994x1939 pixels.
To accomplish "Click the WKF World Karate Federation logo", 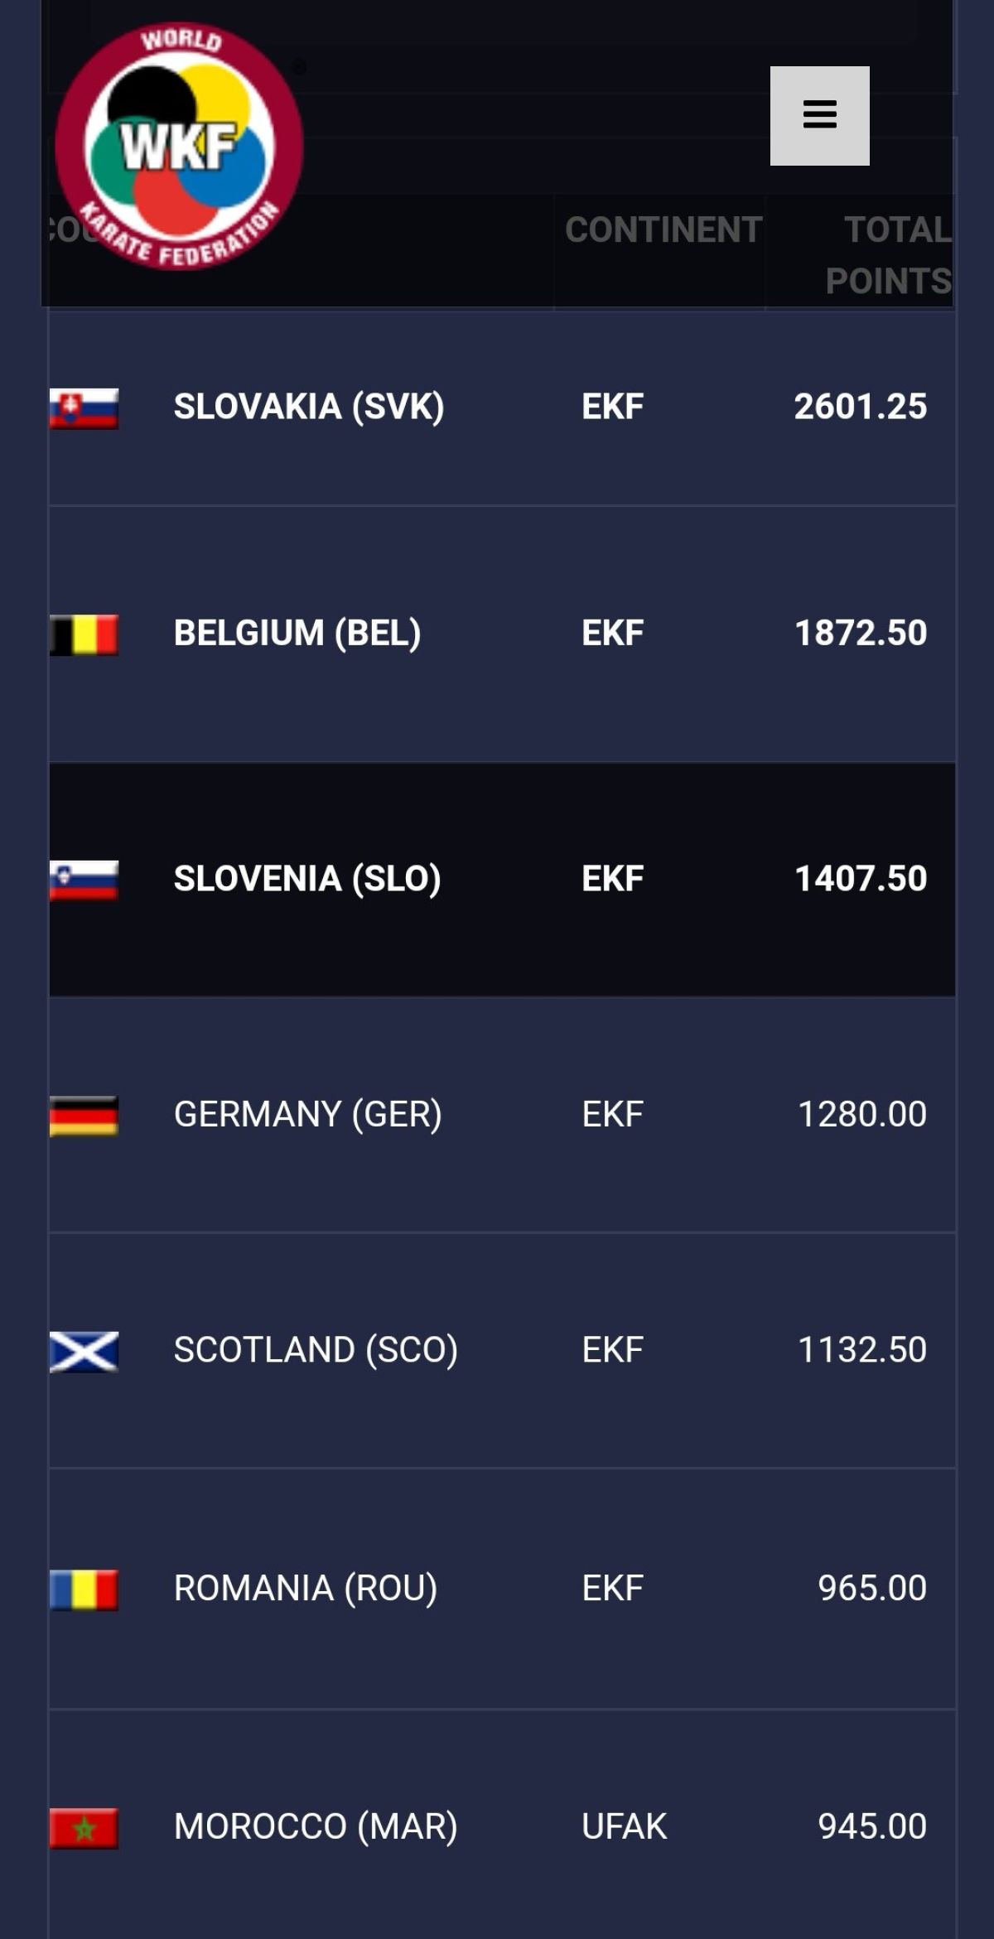I will point(179,146).
